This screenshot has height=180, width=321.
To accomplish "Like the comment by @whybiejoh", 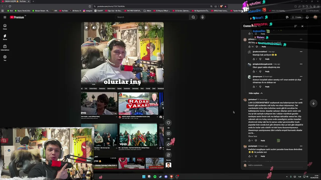I will [x=250, y=156].
